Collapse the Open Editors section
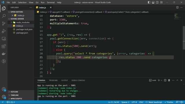Viewport: 185px width, 104px height. (17, 12)
